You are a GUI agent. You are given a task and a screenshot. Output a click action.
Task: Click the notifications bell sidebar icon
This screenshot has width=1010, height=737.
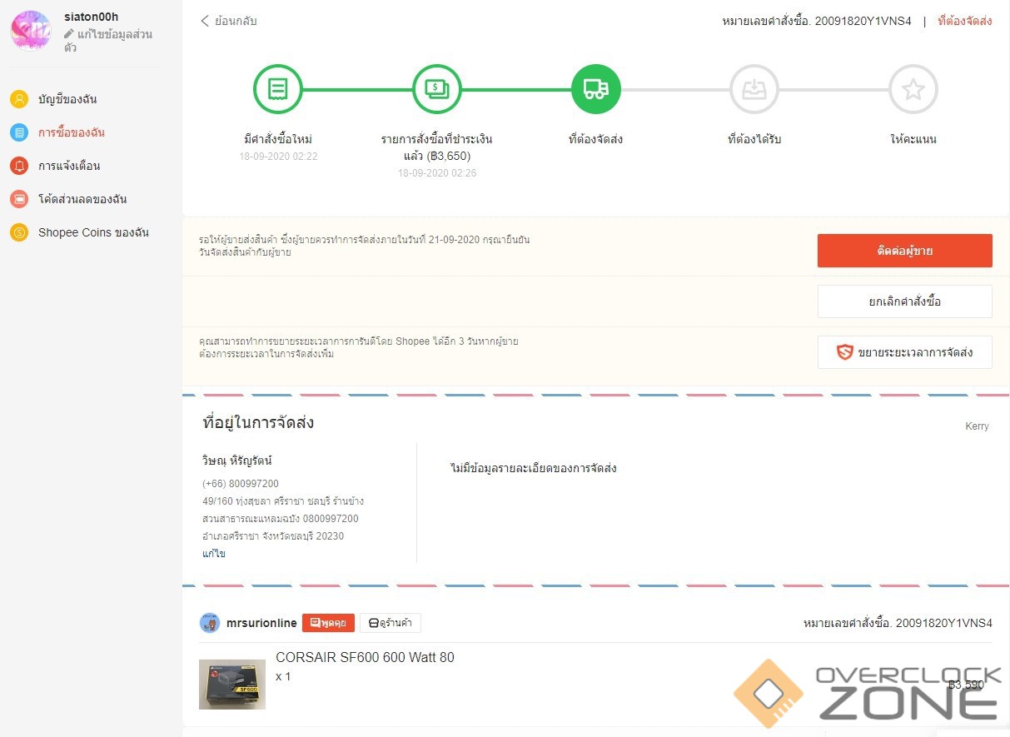click(19, 166)
